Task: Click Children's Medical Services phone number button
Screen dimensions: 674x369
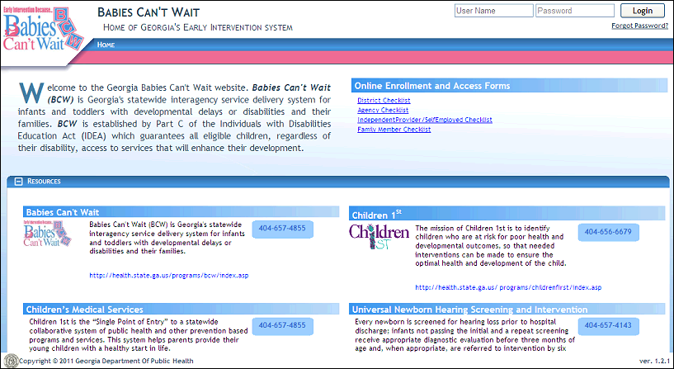Action: click(282, 325)
